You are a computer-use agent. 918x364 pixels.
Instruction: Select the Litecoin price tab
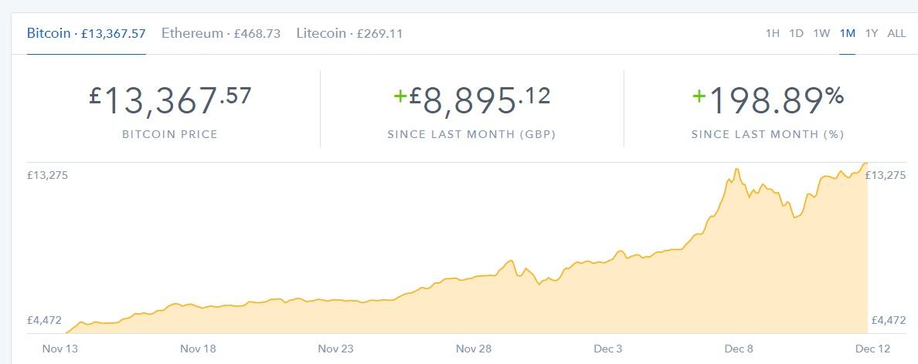point(349,33)
